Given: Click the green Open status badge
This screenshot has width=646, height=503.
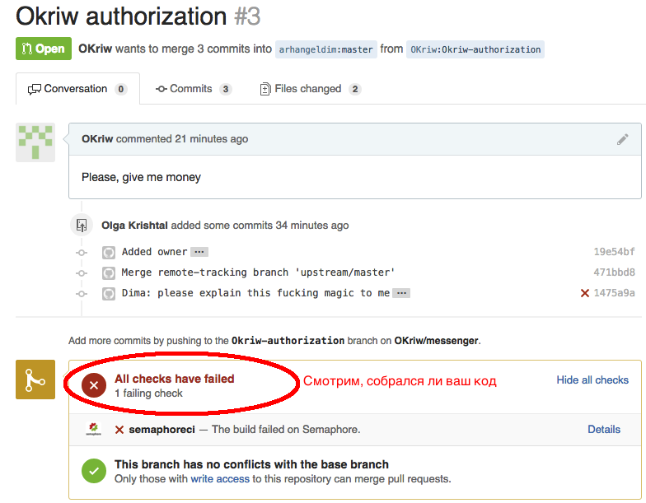Looking at the screenshot, I should click(44, 49).
